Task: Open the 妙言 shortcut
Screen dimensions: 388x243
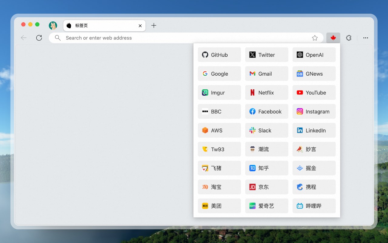Action: [x=314, y=149]
